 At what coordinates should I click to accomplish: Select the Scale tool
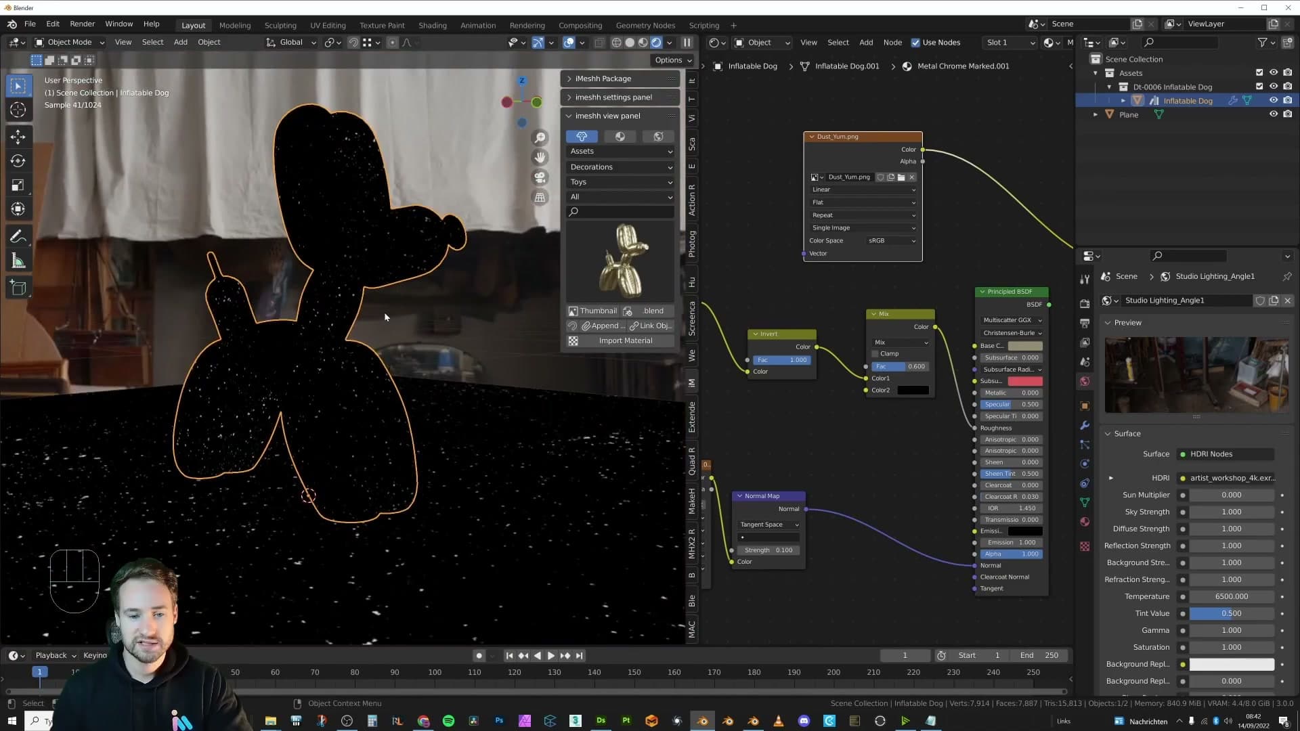[x=18, y=185]
